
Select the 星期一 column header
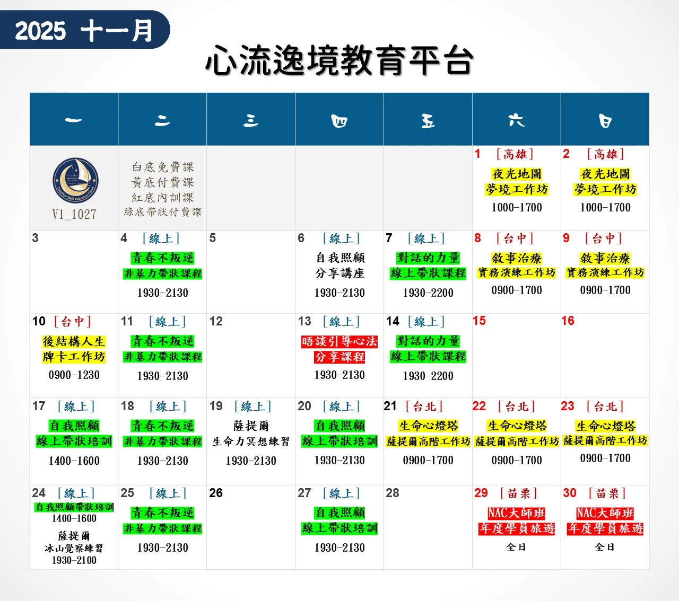74,120
